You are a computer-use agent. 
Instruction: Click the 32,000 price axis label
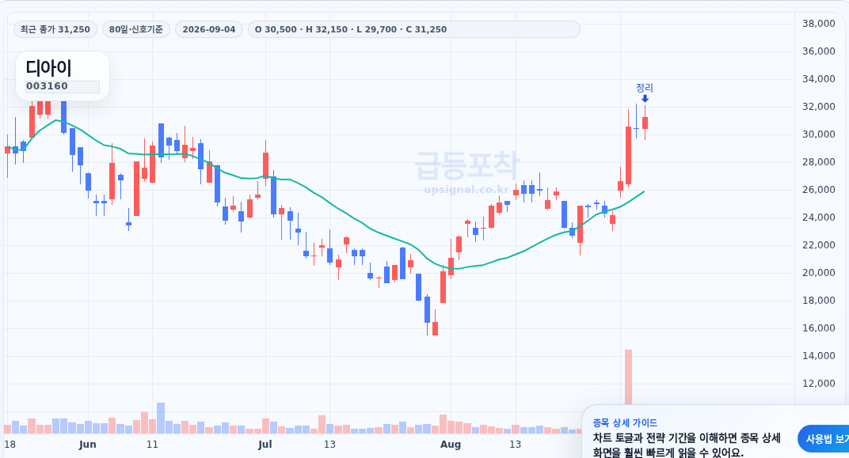tap(819, 107)
